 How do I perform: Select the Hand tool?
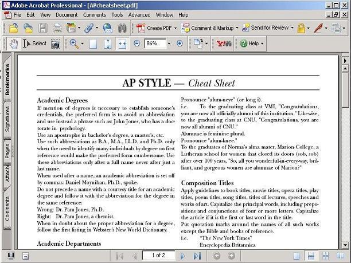tap(14, 44)
